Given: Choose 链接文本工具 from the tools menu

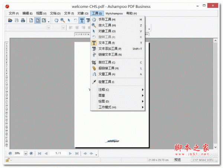Looking at the screenshot, I should (118, 55).
